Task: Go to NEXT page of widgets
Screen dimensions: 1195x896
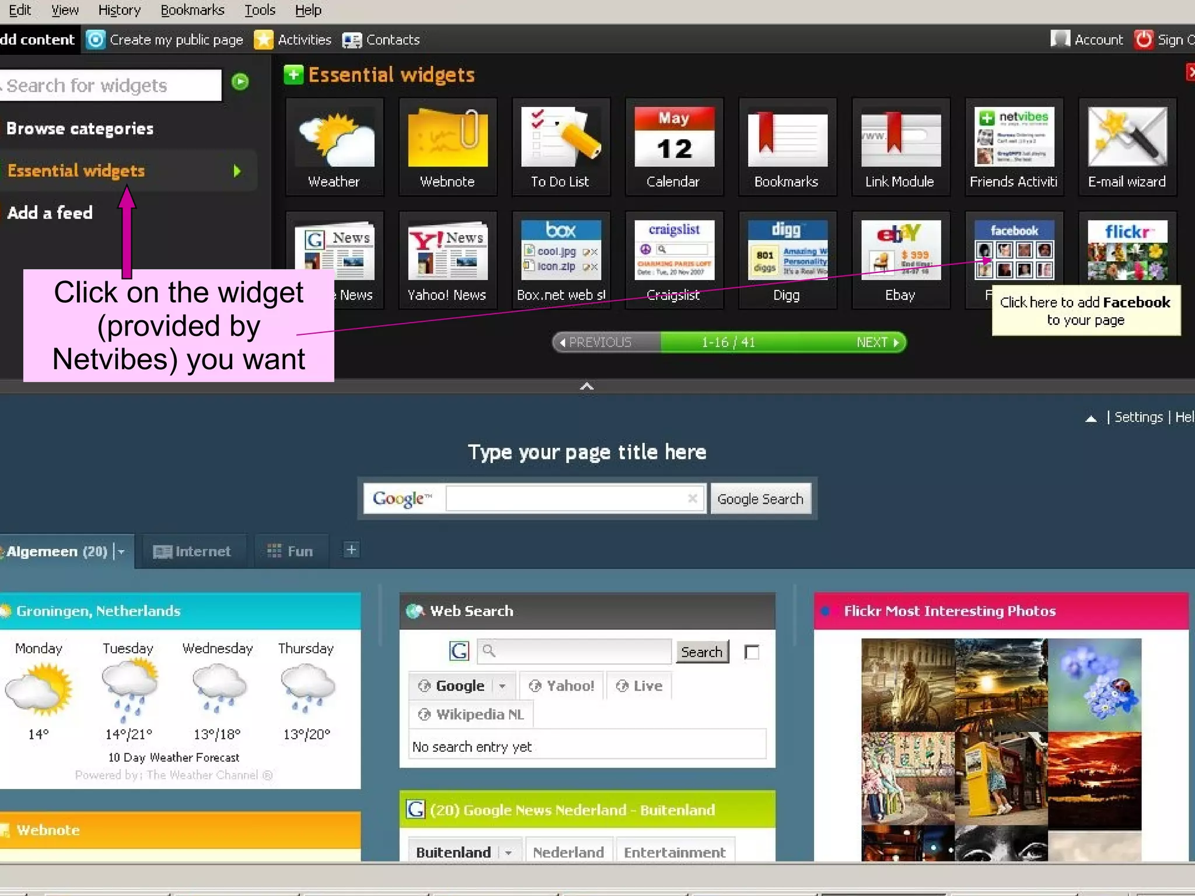Action: [x=877, y=342]
